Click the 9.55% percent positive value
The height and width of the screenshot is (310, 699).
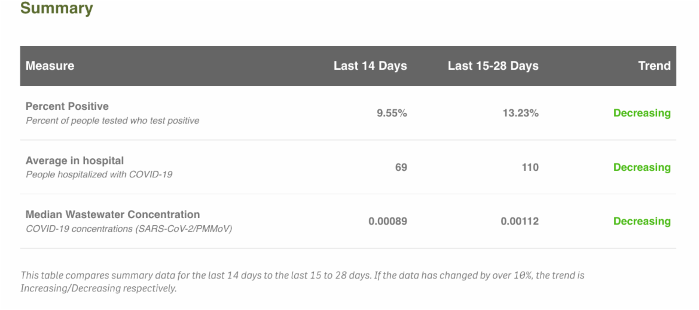coord(391,113)
